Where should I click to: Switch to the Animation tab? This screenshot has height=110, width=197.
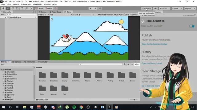(30, 62)
